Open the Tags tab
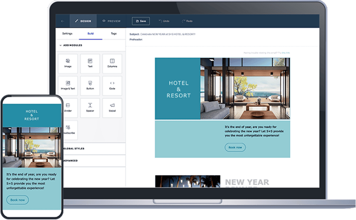The image size is (356, 220). point(114,33)
